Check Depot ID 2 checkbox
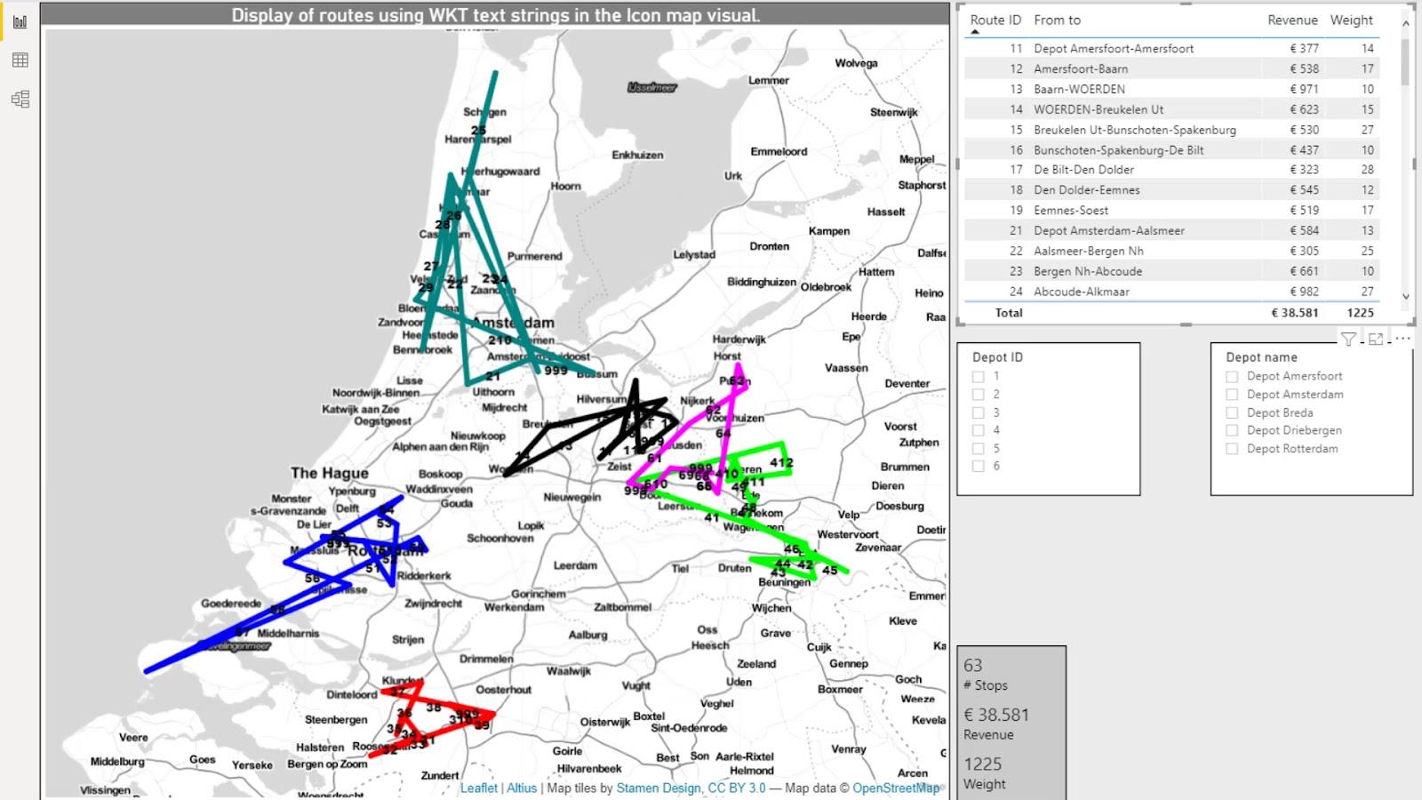 pyautogui.click(x=979, y=394)
